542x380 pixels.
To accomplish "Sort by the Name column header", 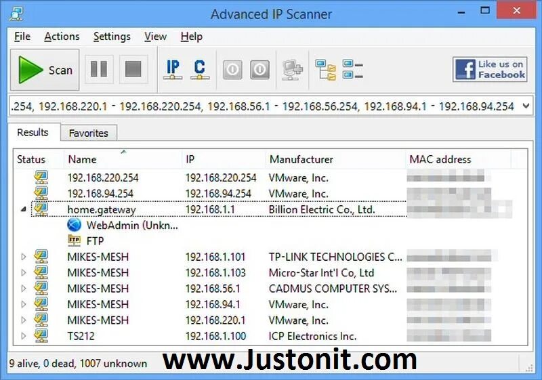I will click(x=123, y=159).
